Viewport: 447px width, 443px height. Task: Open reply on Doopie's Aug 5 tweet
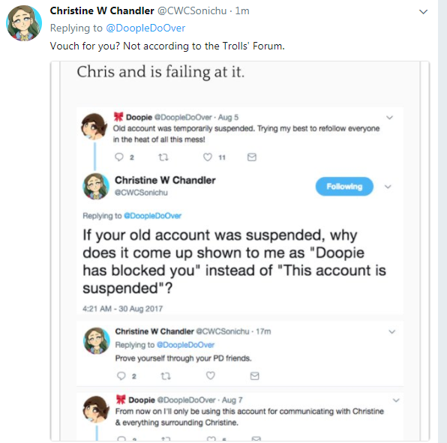[119, 157]
